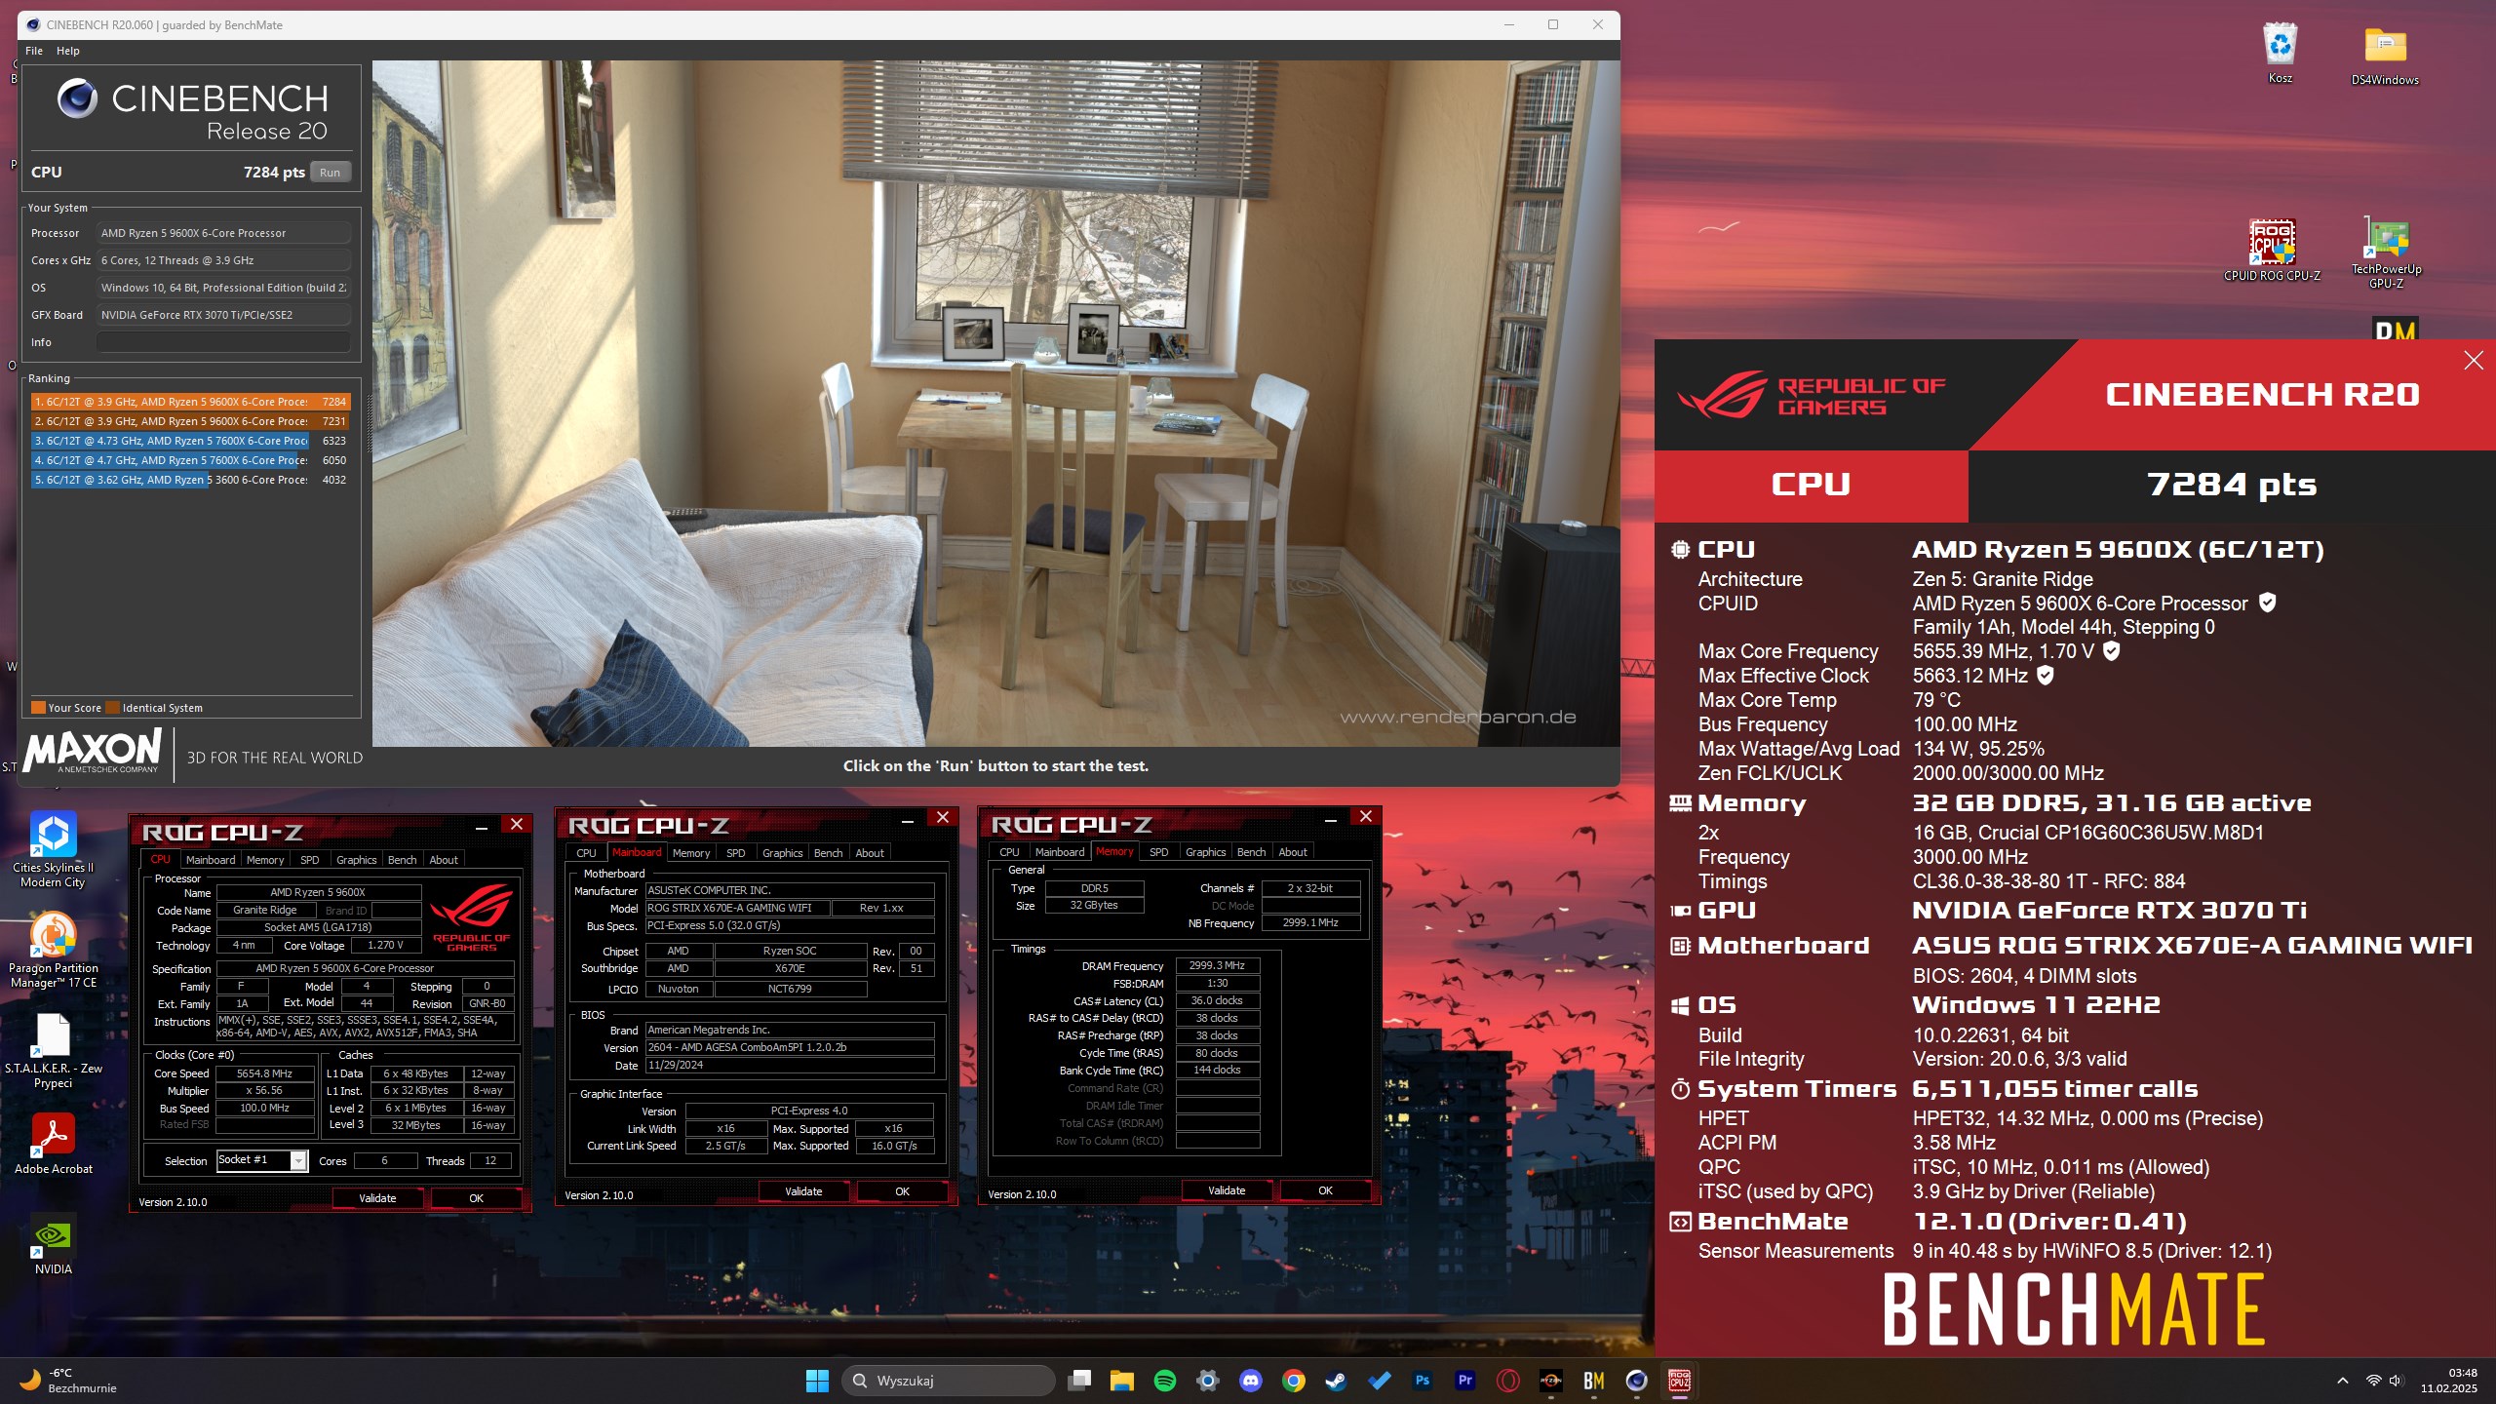
Task: Open Task View in the taskbar
Action: [1078, 1381]
